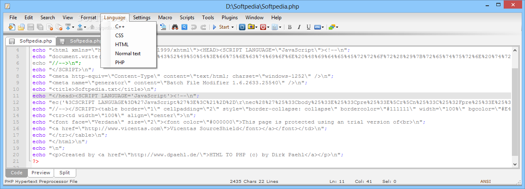The image size is (525, 189).
Task: Click the Start run button
Action: (220, 27)
